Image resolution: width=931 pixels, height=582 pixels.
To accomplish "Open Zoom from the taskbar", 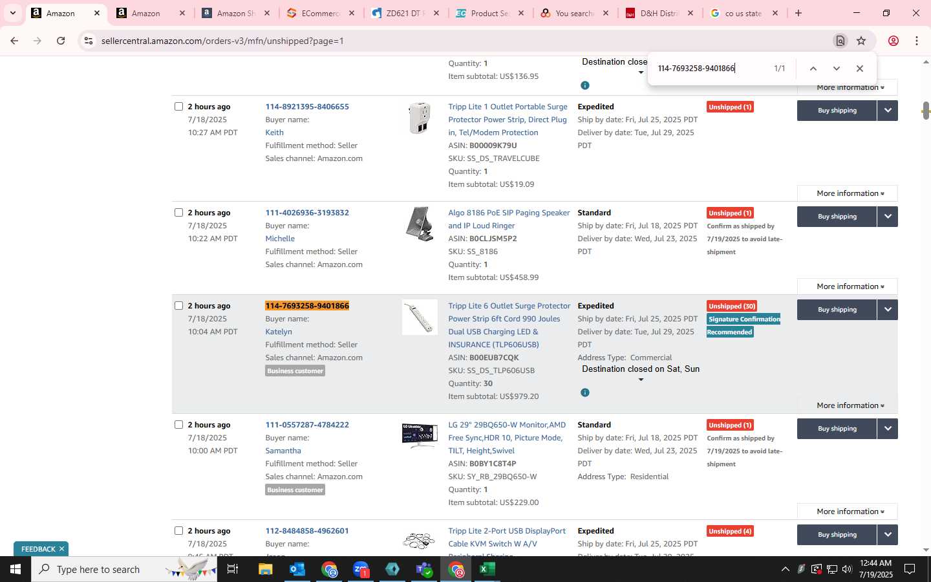I will tap(361, 569).
